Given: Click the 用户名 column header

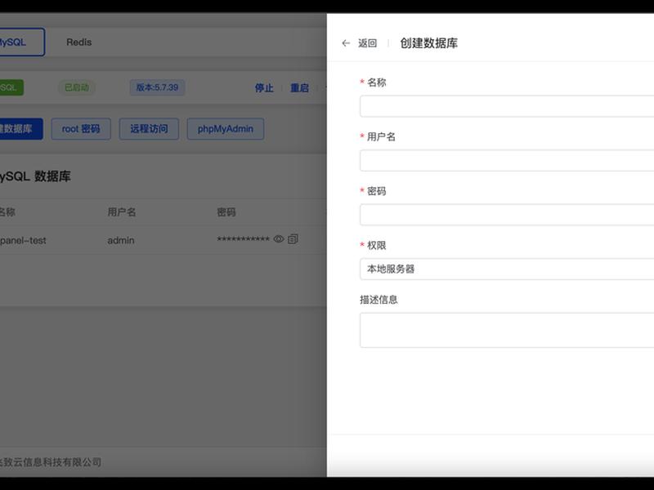Looking at the screenshot, I should pyautogui.click(x=122, y=212).
